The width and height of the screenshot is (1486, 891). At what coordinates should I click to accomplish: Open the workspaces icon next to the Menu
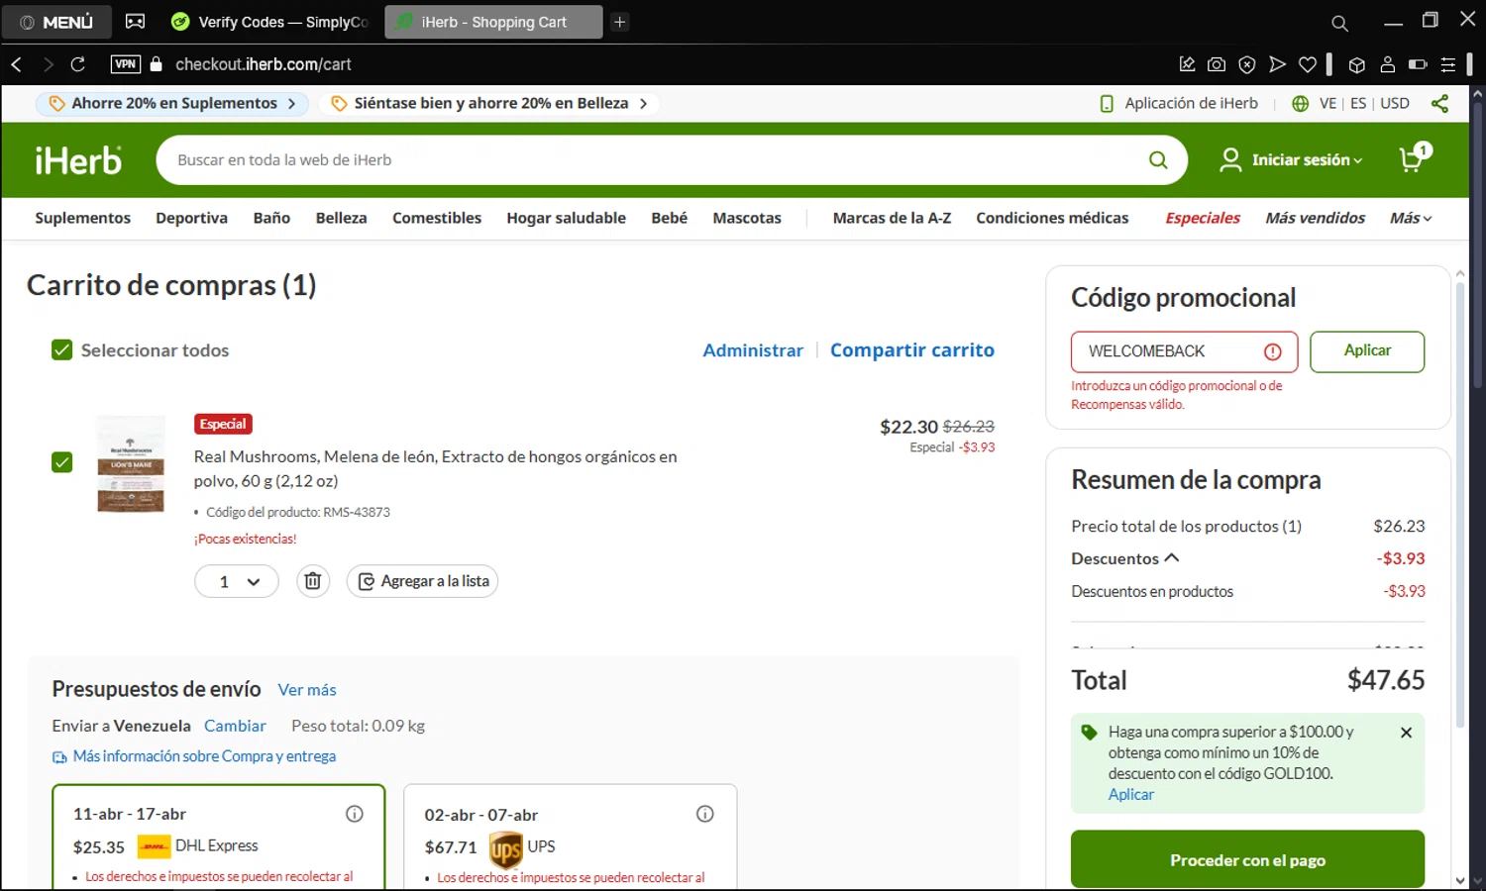tap(135, 22)
